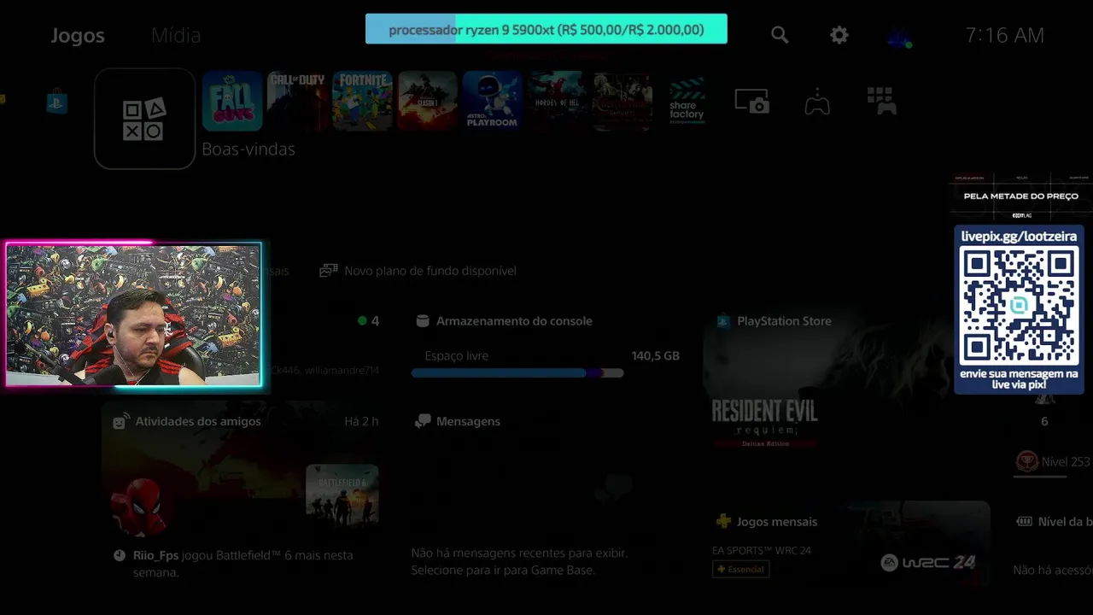Open the Novo plano de fundo disponível notice
This screenshot has height=615, width=1093.
[418, 271]
